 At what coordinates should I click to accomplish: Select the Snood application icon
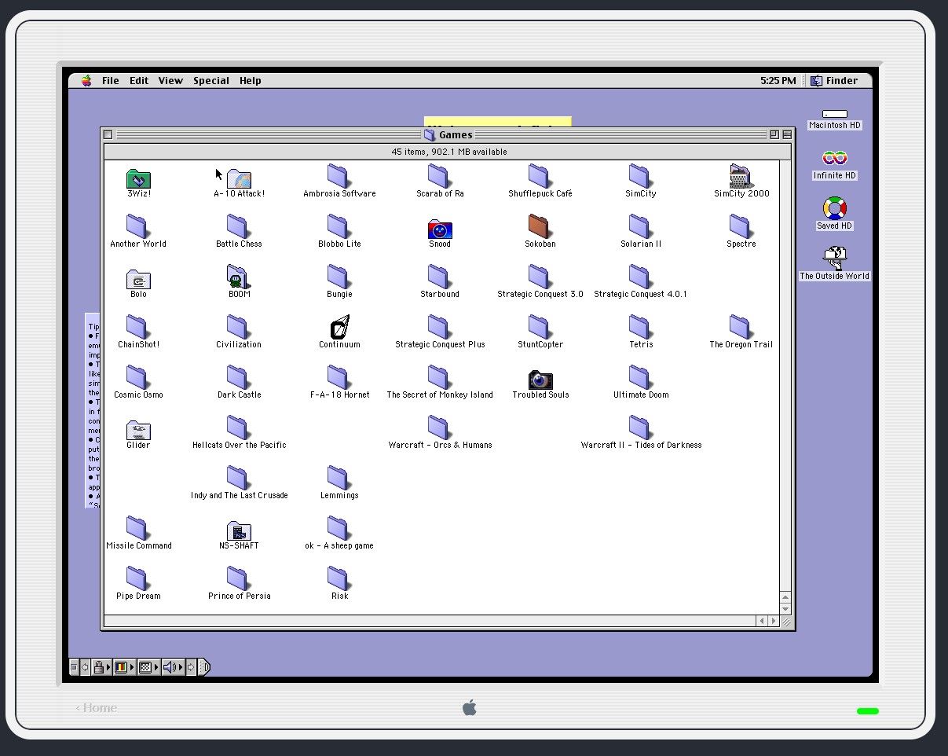440,229
